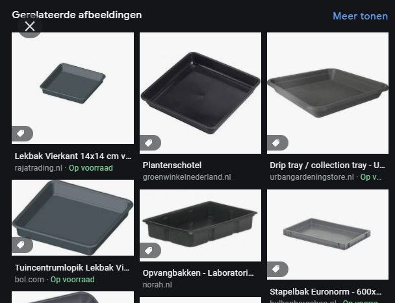Click the groenwinkelnederland.nl source link
The height and width of the screenshot is (303, 395).
coord(186,177)
